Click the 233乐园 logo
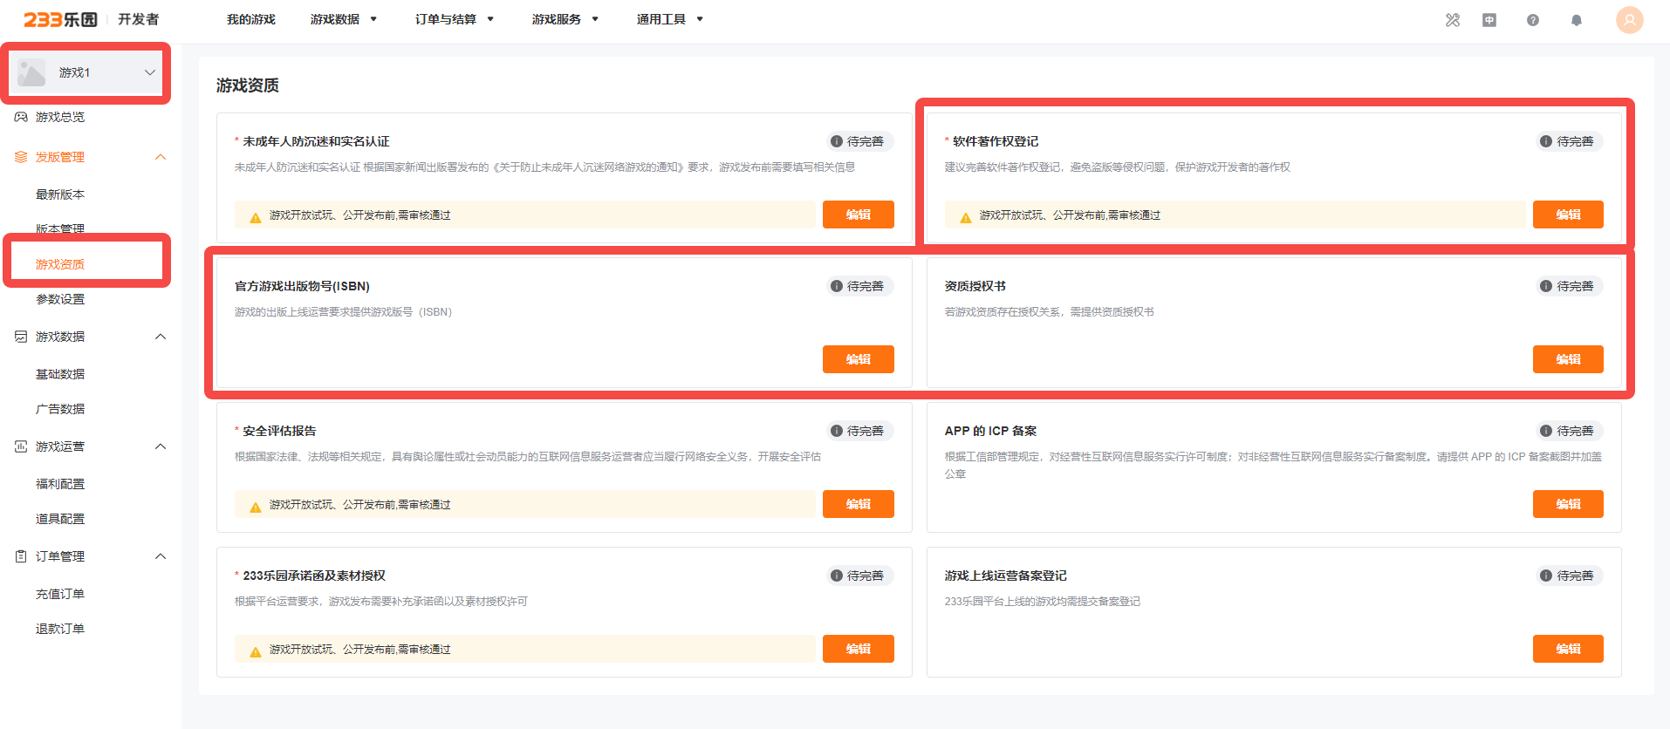Screen dimensions: 1670x729 [x=60, y=19]
